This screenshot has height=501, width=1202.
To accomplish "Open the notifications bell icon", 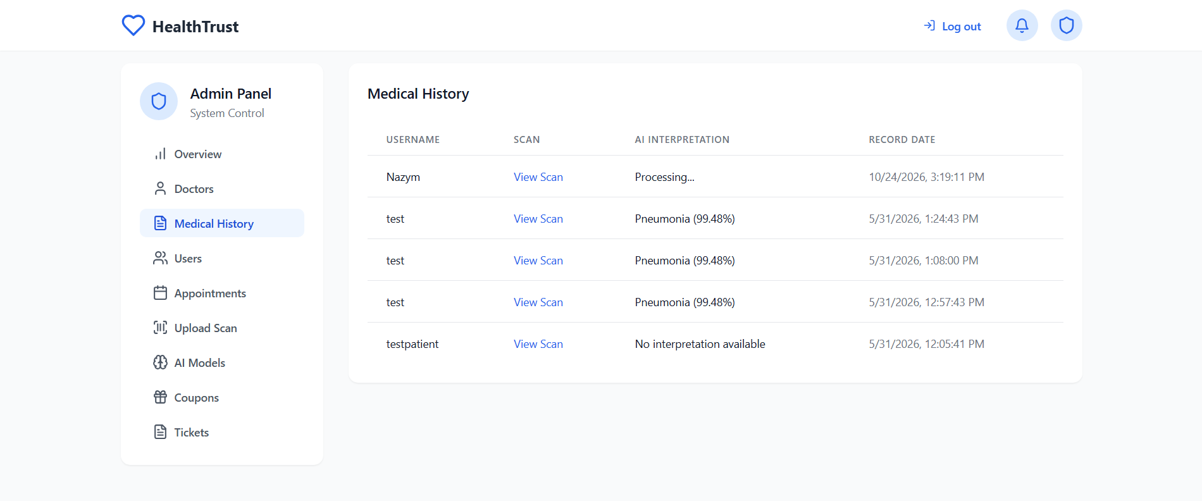I will [1022, 25].
